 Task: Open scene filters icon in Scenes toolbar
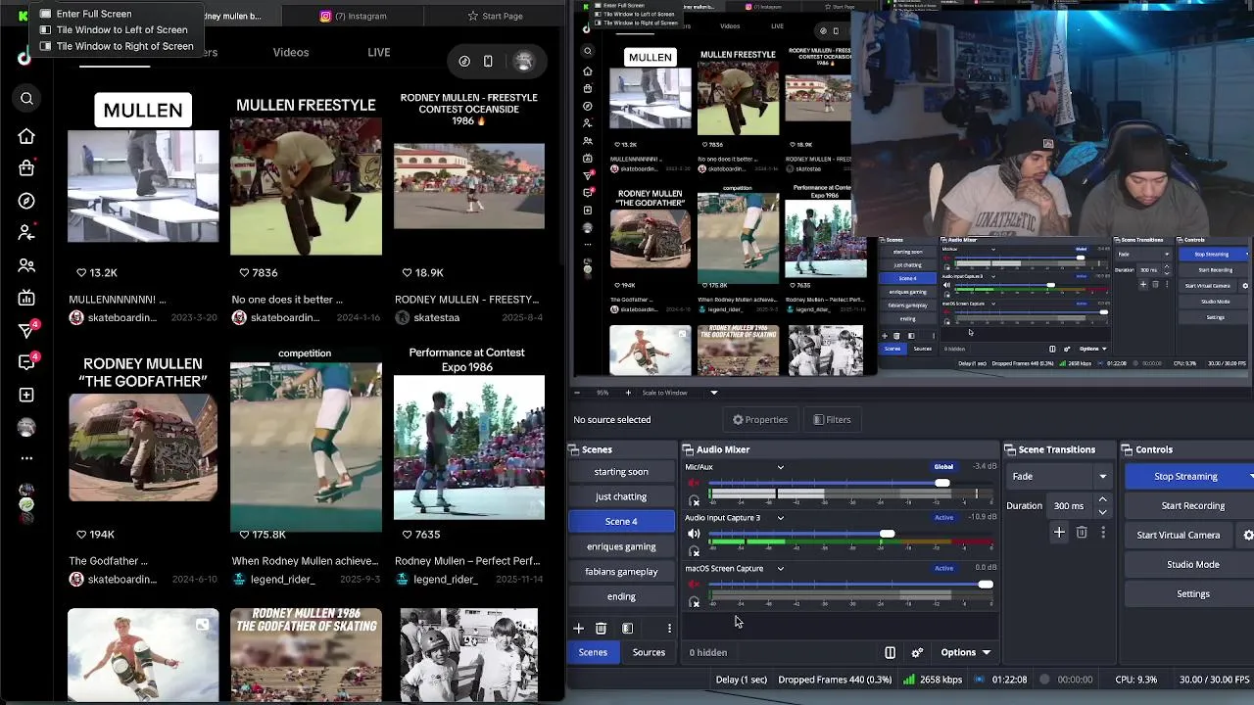click(627, 629)
